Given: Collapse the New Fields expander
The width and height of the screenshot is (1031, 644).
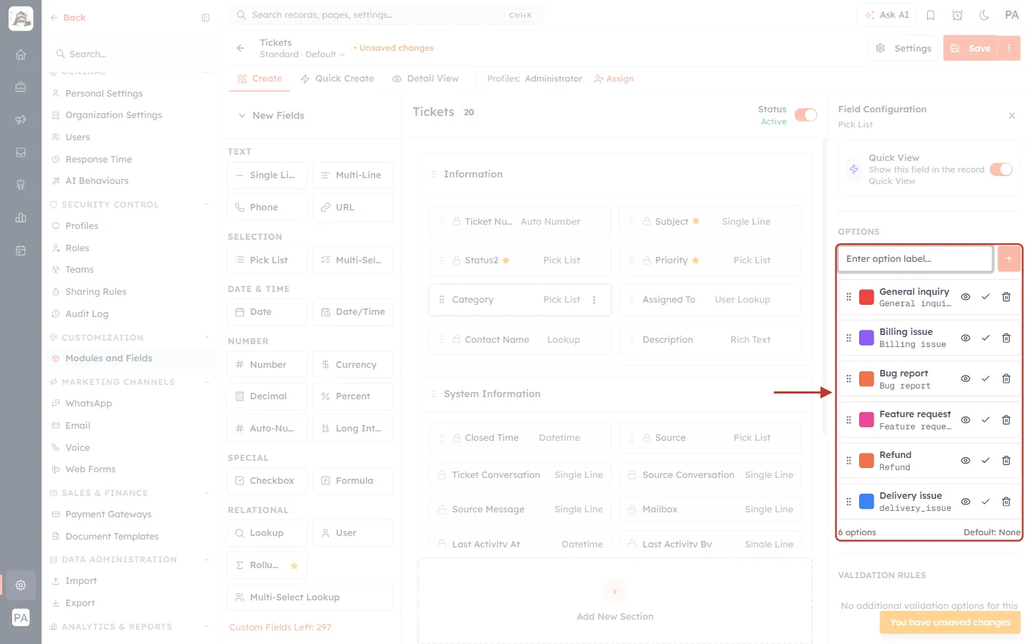Looking at the screenshot, I should pyautogui.click(x=242, y=115).
